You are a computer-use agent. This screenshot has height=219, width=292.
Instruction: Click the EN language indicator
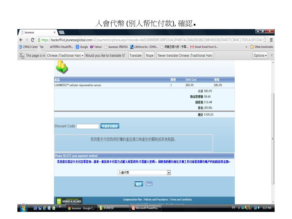[233, 208]
